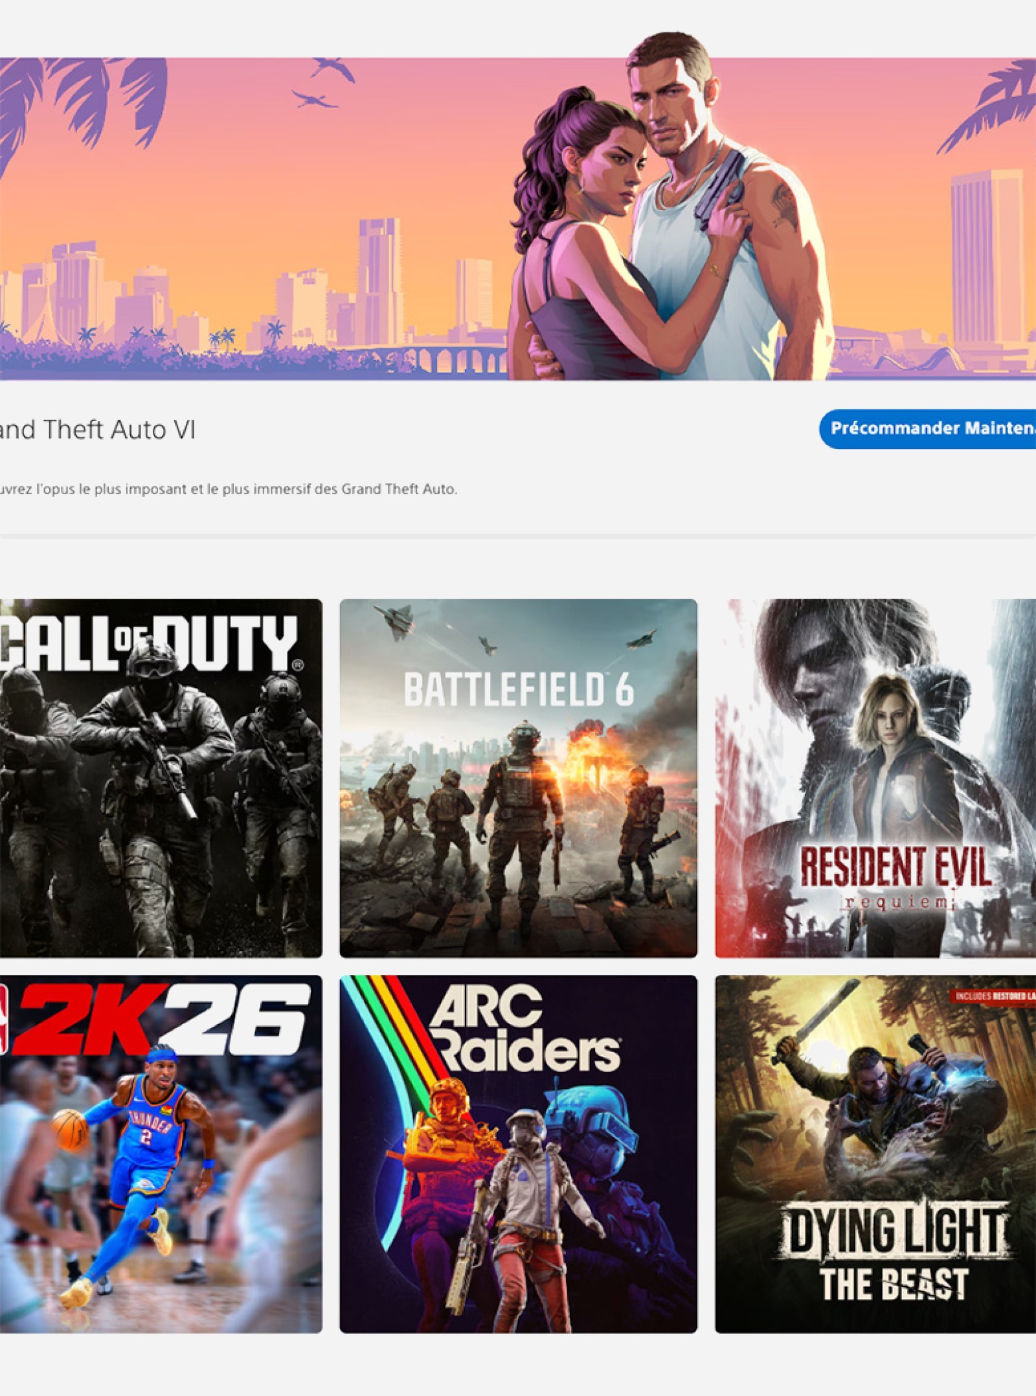Select the Grand Theft Auto VI hero banner
This screenshot has height=1396, width=1036.
[x=518, y=219]
